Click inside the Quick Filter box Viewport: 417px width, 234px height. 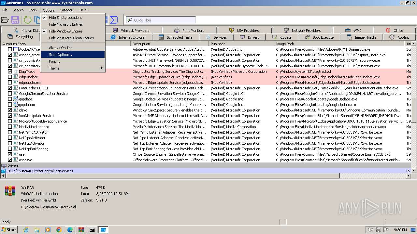point(161,20)
